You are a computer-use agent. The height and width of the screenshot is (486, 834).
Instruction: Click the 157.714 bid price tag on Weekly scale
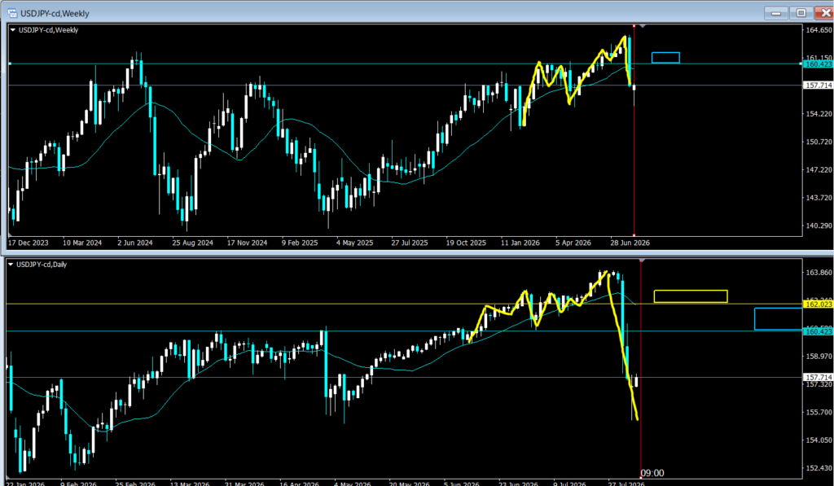click(x=818, y=85)
